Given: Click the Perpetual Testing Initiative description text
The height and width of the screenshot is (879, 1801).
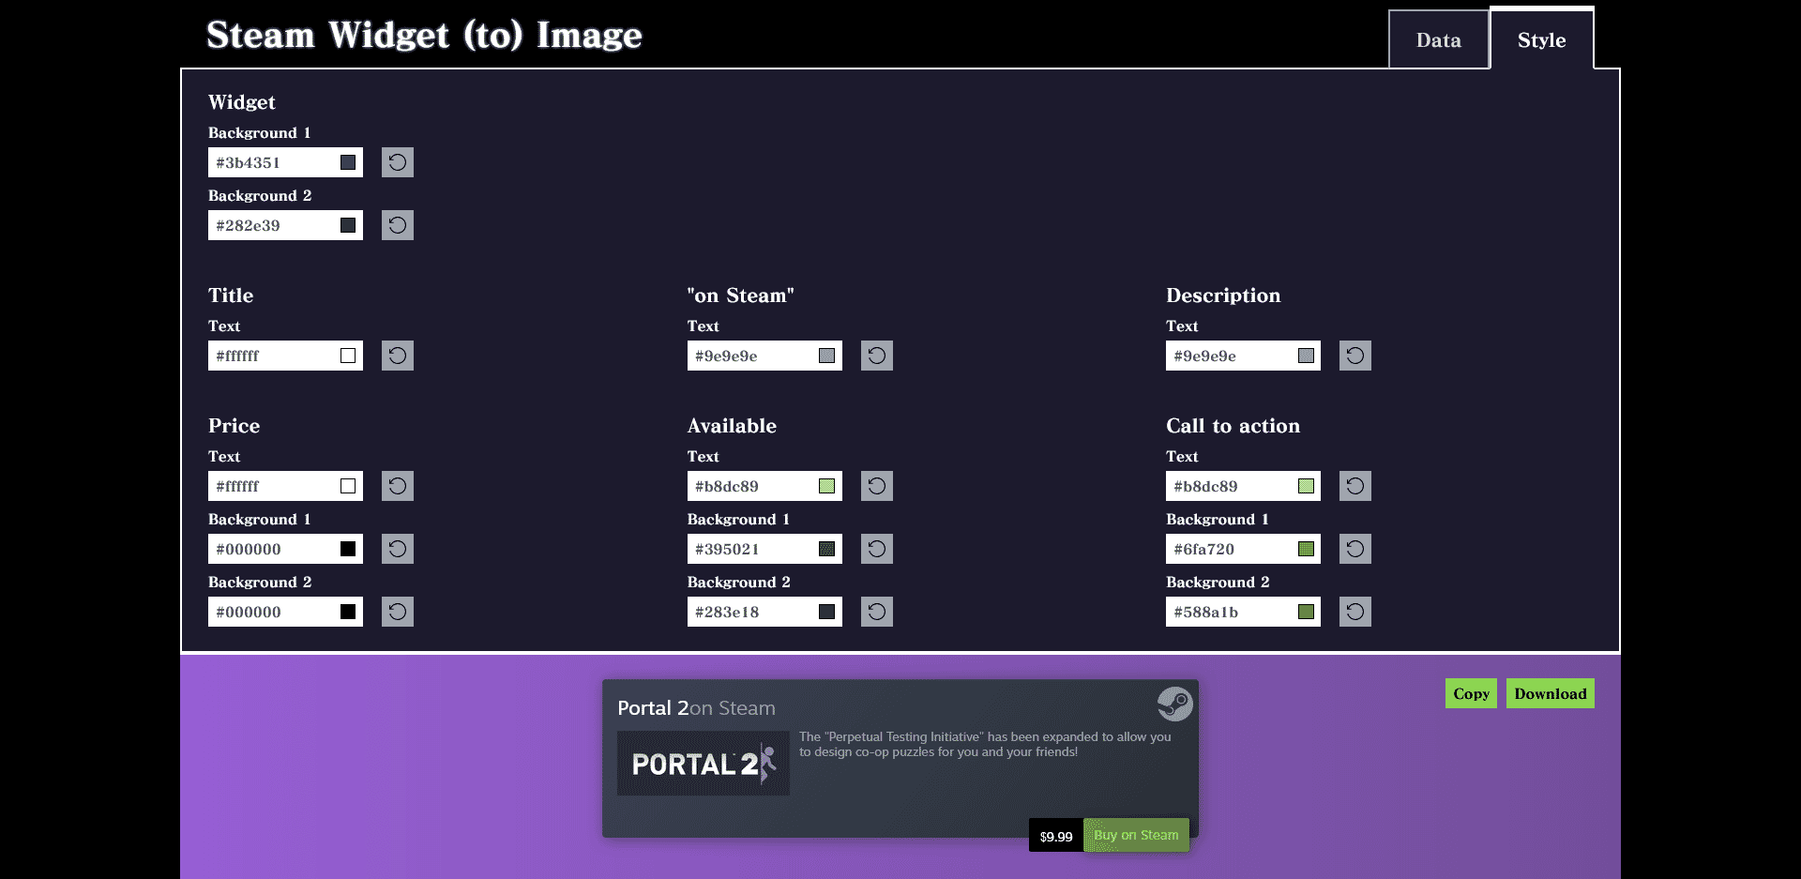Looking at the screenshot, I should (985, 744).
